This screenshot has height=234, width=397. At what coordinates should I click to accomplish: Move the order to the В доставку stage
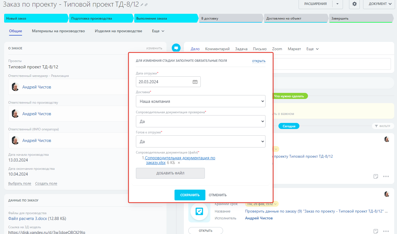click(x=231, y=18)
